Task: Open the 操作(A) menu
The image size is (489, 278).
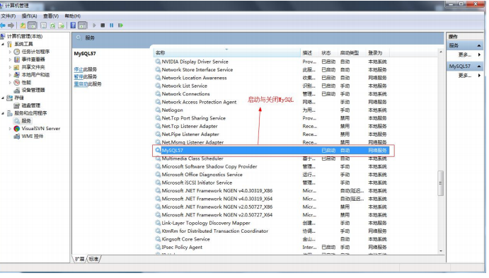Action: tap(29, 16)
